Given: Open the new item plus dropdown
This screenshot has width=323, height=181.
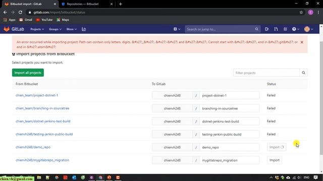Looking at the screenshot, I should [177, 29].
